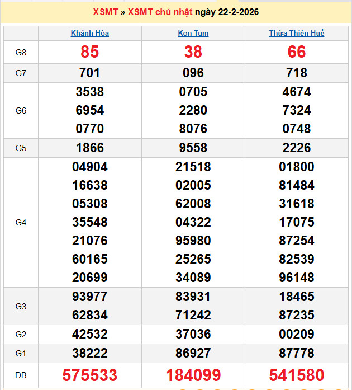Screen dimensions: 352x390
Task: Click the G3 number 93977
Action: click(90, 297)
